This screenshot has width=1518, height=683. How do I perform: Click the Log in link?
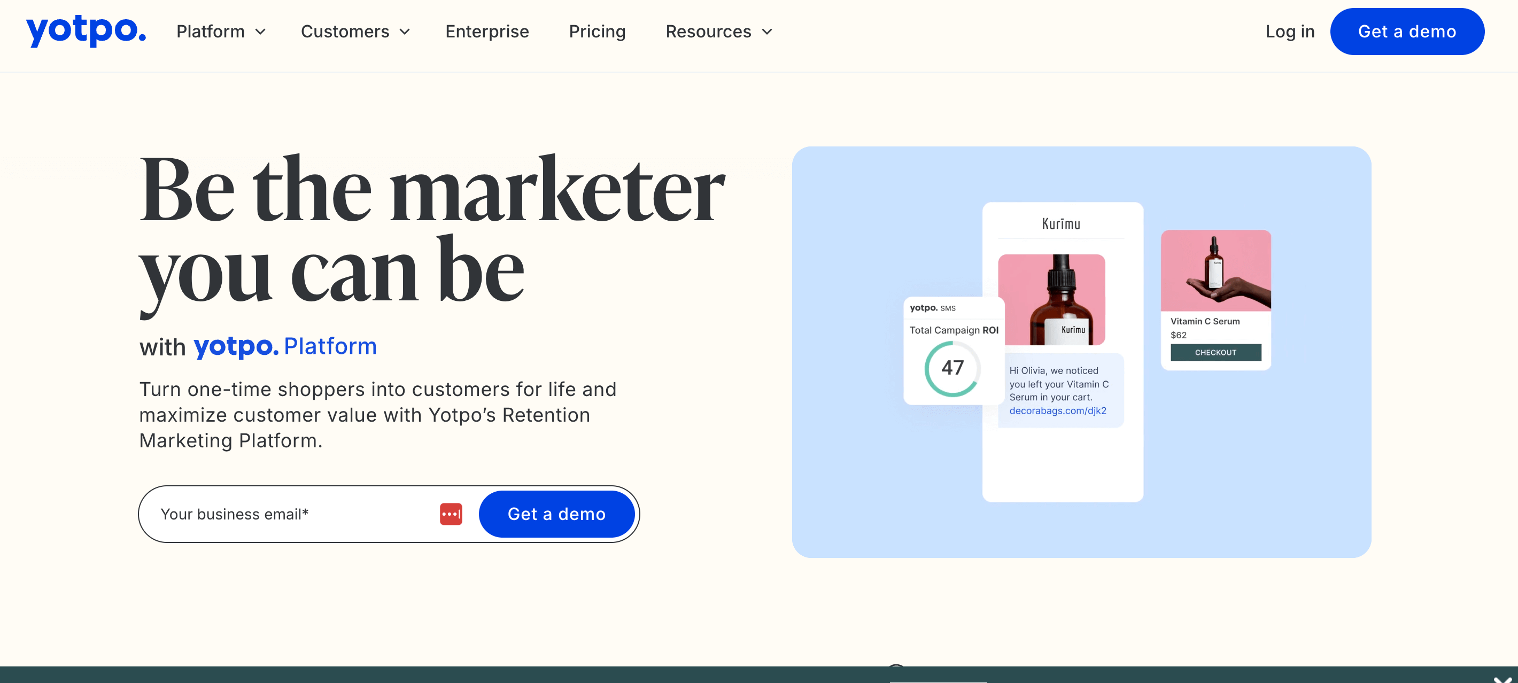tap(1289, 31)
